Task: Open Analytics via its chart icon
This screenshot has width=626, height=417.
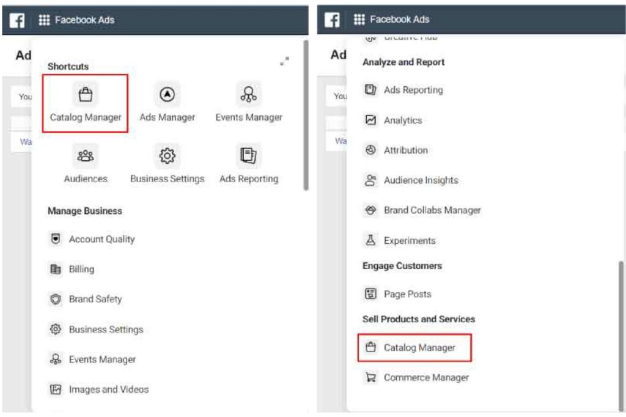Action: pos(371,120)
